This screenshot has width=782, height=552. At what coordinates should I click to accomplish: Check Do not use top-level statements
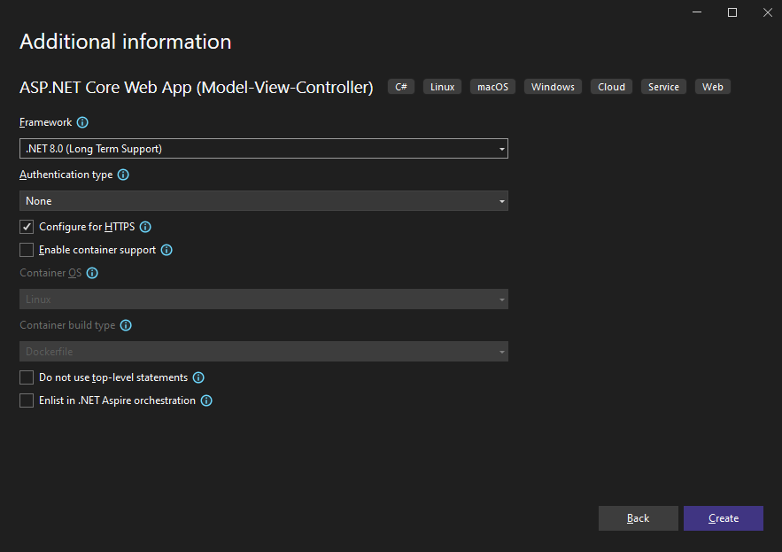[27, 377]
